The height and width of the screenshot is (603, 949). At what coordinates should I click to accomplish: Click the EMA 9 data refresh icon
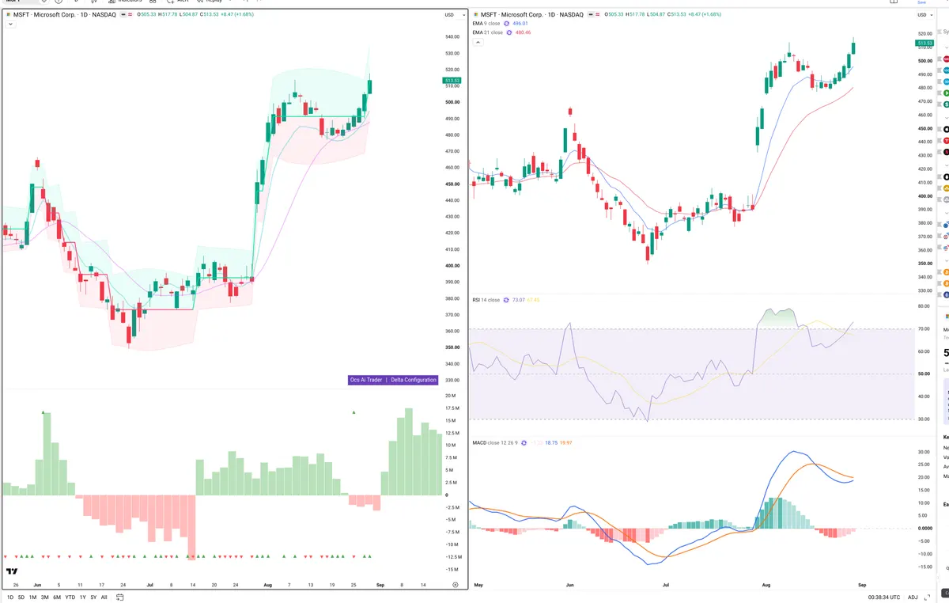508,24
